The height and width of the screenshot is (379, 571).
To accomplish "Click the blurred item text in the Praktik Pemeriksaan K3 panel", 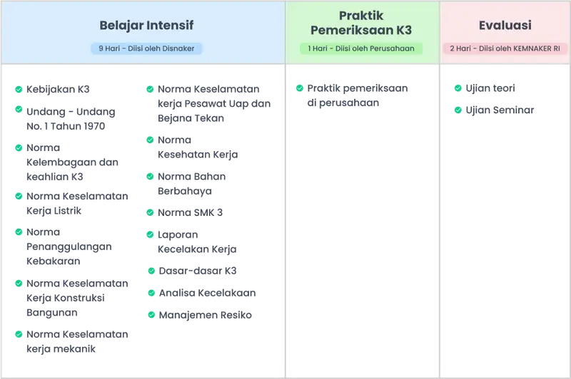I will coord(358,96).
